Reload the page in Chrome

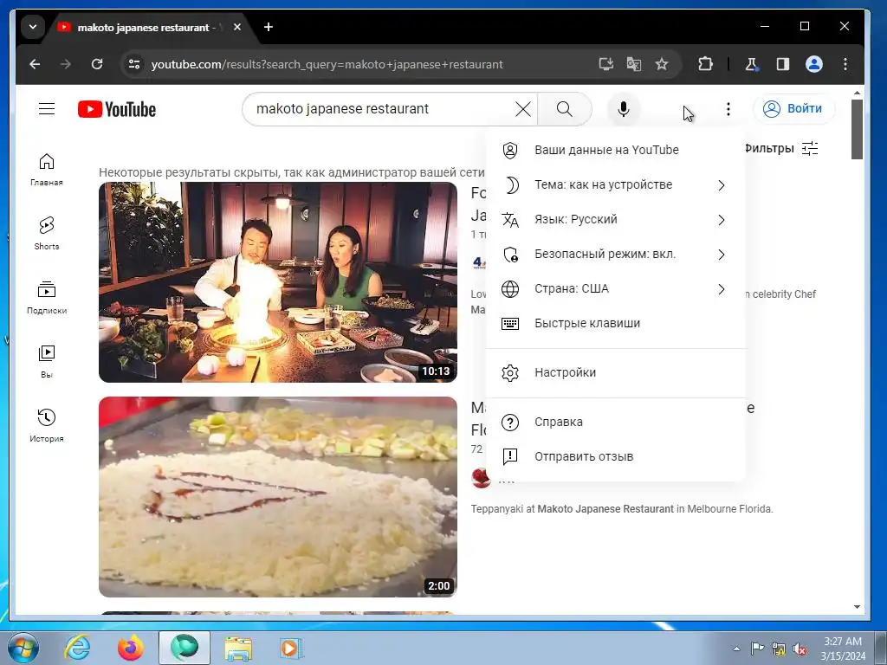click(97, 64)
